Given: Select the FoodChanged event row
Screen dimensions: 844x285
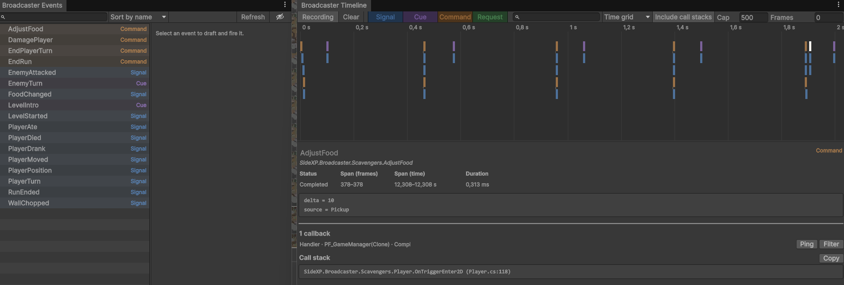Looking at the screenshot, I should click(75, 94).
